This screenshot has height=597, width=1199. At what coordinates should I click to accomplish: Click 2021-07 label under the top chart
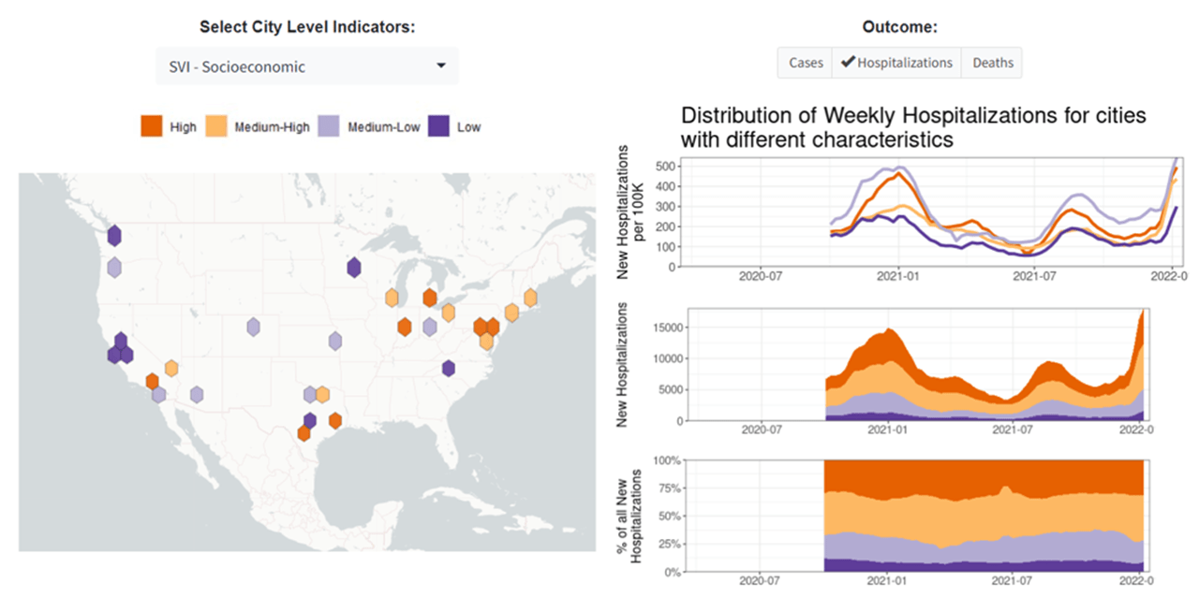pyautogui.click(x=1035, y=277)
